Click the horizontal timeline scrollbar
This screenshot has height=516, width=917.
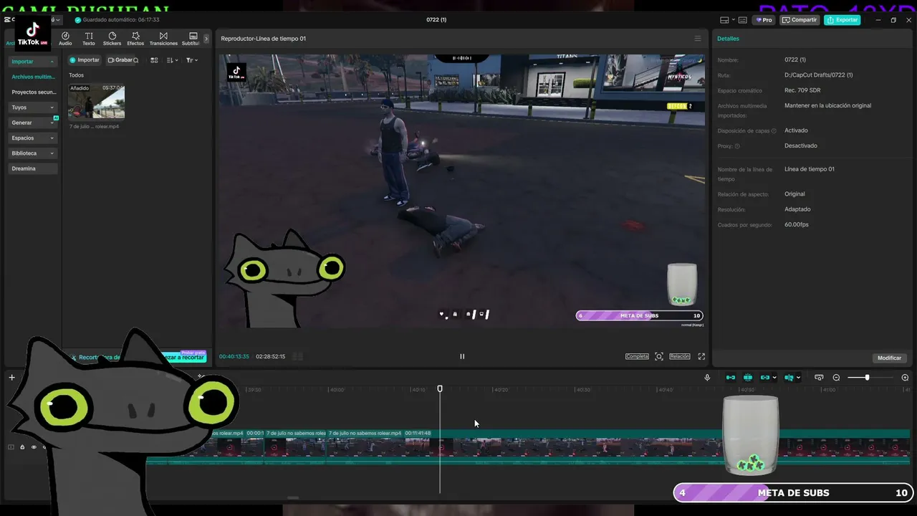tap(292, 497)
